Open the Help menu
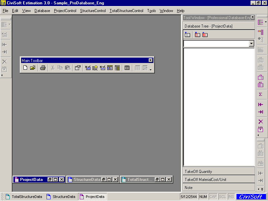Screen dimensions: 268x201 (181, 11)
